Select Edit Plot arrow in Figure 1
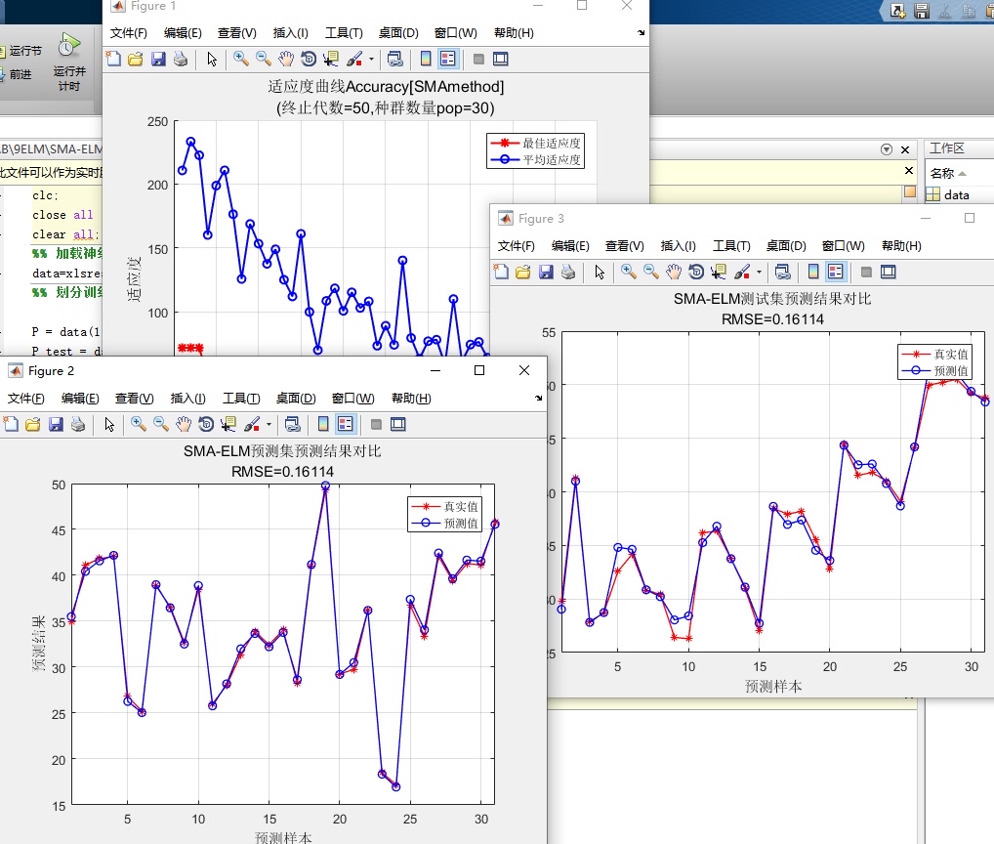 point(212,59)
